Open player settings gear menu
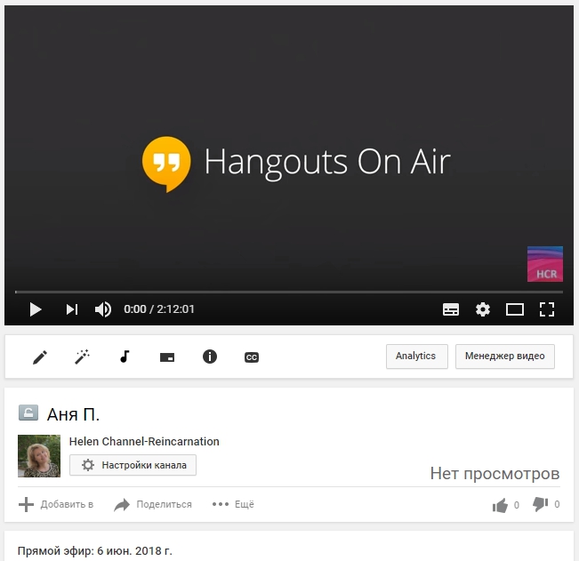579x561 pixels. tap(483, 309)
